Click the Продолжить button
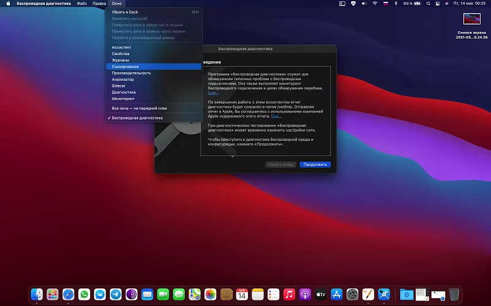This screenshot has width=491, height=306. [315, 165]
